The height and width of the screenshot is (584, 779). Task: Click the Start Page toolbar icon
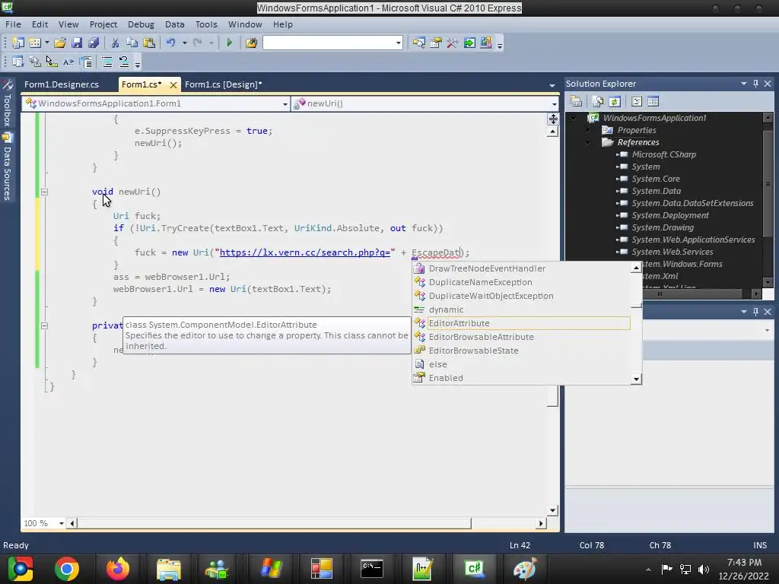[x=469, y=43]
